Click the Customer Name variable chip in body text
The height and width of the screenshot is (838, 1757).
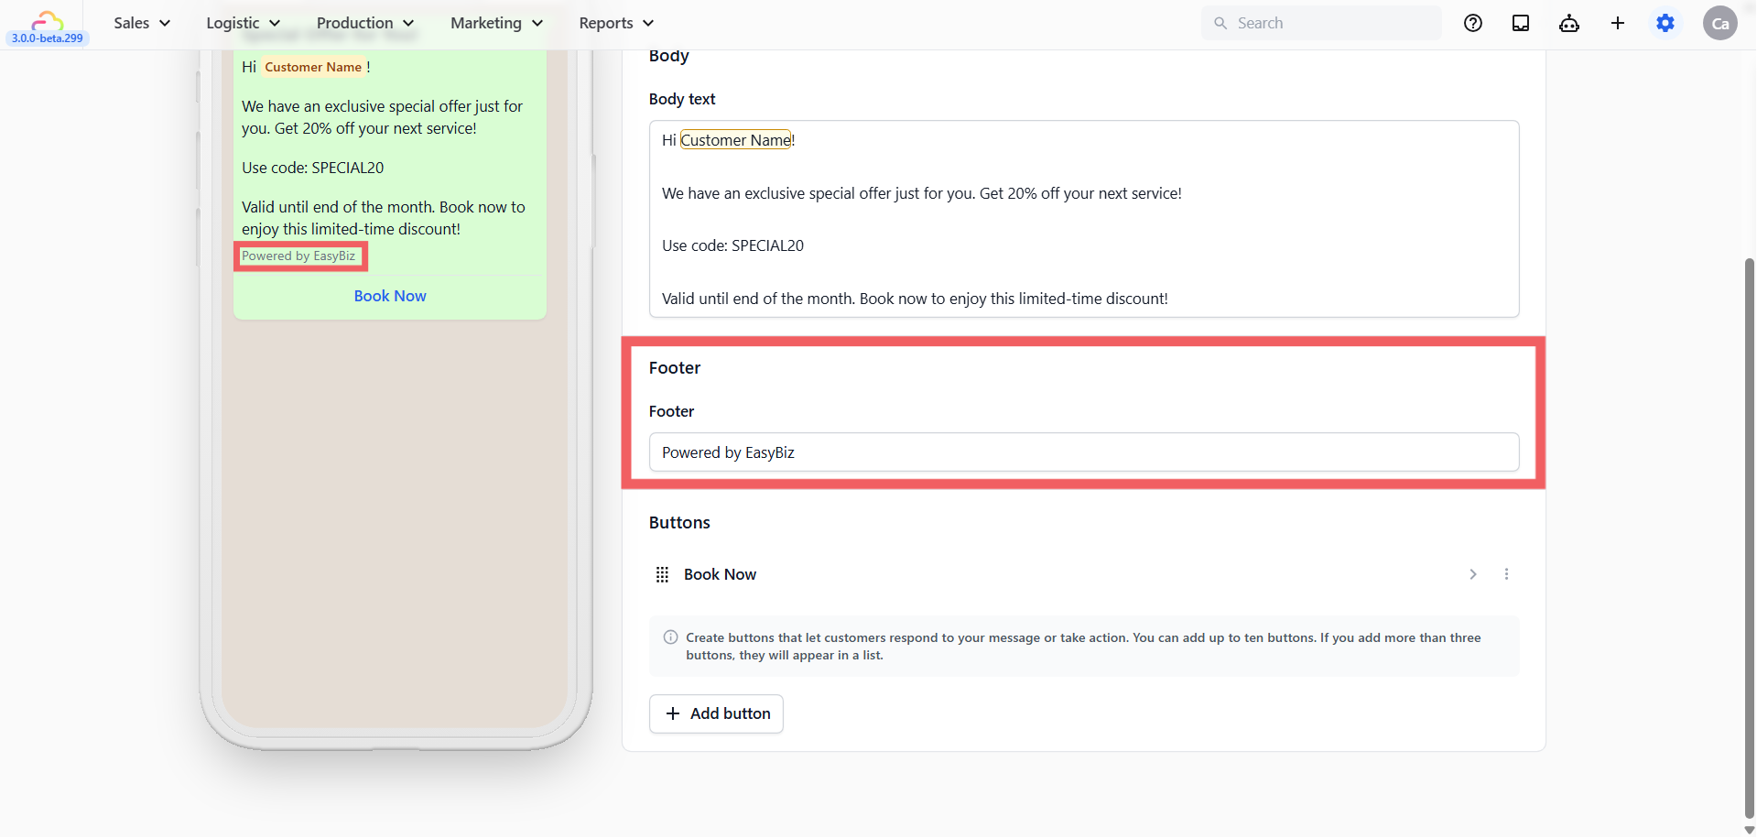pos(735,140)
